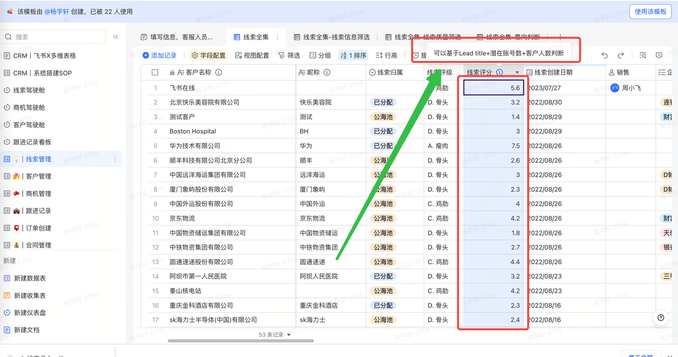Open more options for 线索全集 tab
The image size is (678, 357).
(277, 37)
